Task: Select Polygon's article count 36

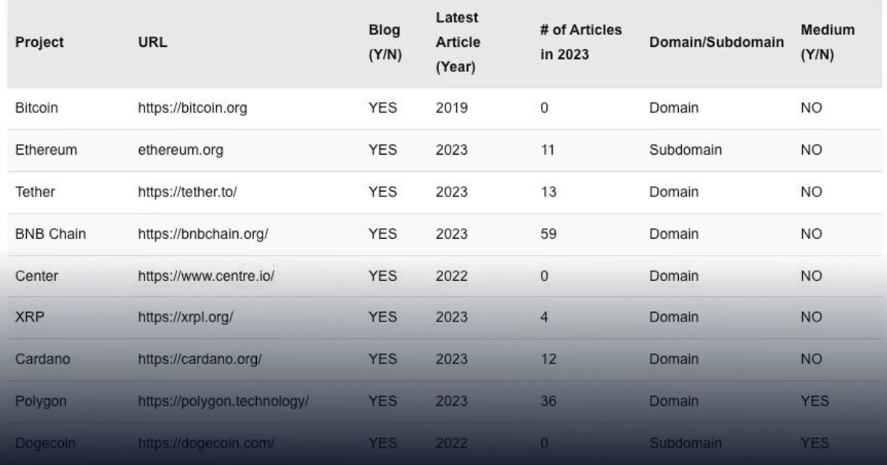Action: pos(548,401)
